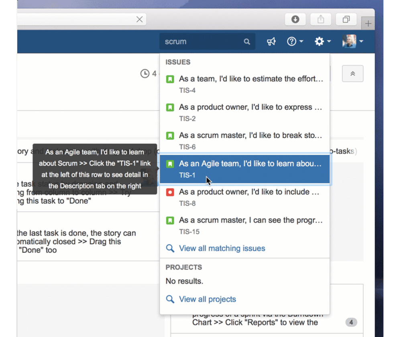Add a new browser tab
Image resolution: width=401 pixels, height=337 pixels.
(368, 24)
